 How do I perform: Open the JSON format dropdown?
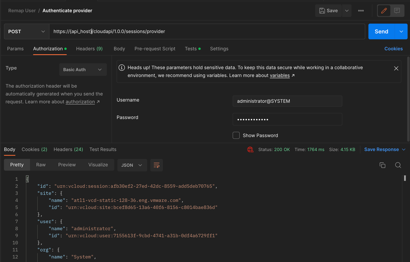tap(132, 165)
